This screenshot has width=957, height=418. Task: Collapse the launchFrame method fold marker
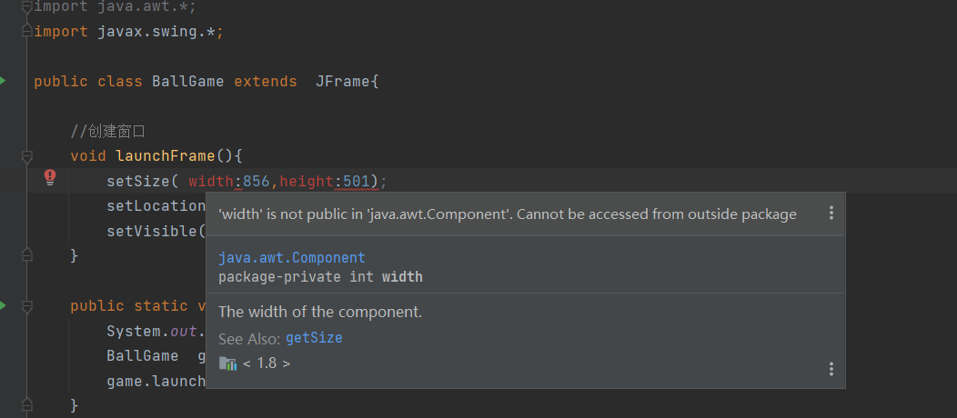point(26,156)
